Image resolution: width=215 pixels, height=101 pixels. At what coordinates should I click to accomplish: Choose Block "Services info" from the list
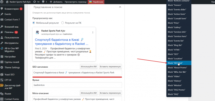pyautogui.click(x=179, y=32)
